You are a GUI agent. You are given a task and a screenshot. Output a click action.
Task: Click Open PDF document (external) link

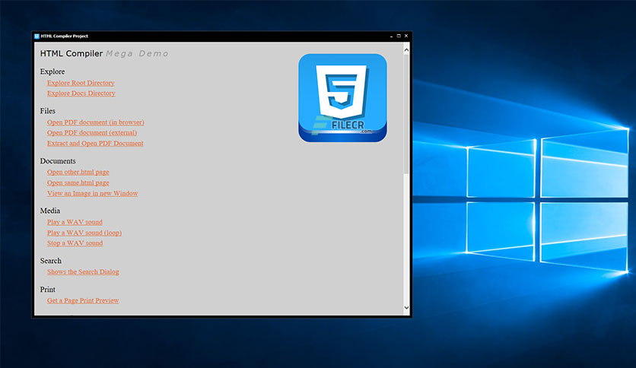91,132
